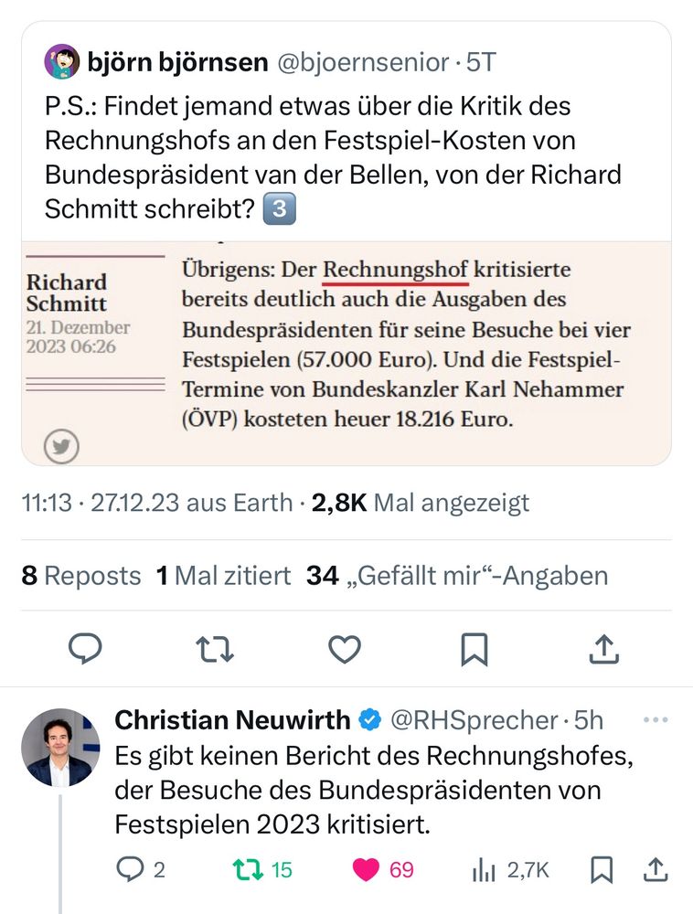Open @bjoernsenior handle in quoted tweet

click(363, 62)
